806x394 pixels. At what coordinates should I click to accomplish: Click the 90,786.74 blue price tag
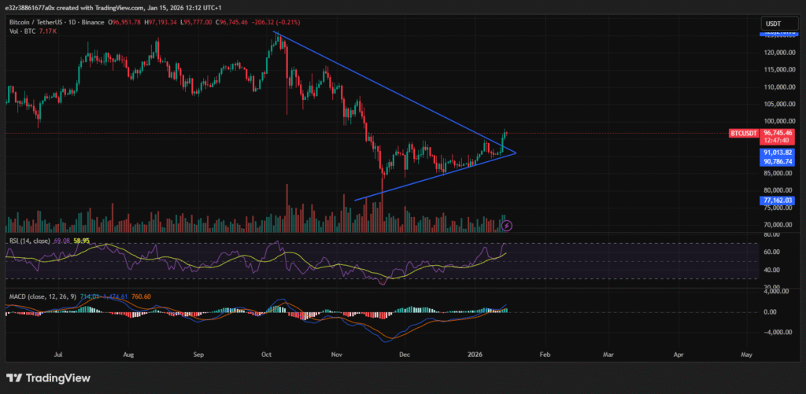click(776, 161)
